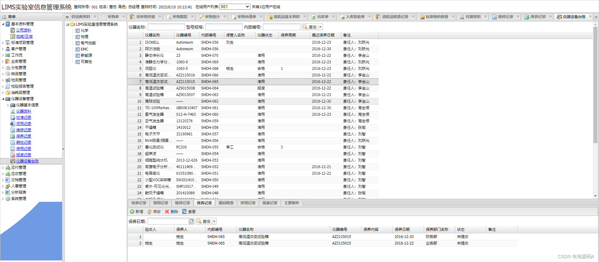Click the 删除 red cross icon
Viewport: 599px width, 262px height.
(167, 211)
